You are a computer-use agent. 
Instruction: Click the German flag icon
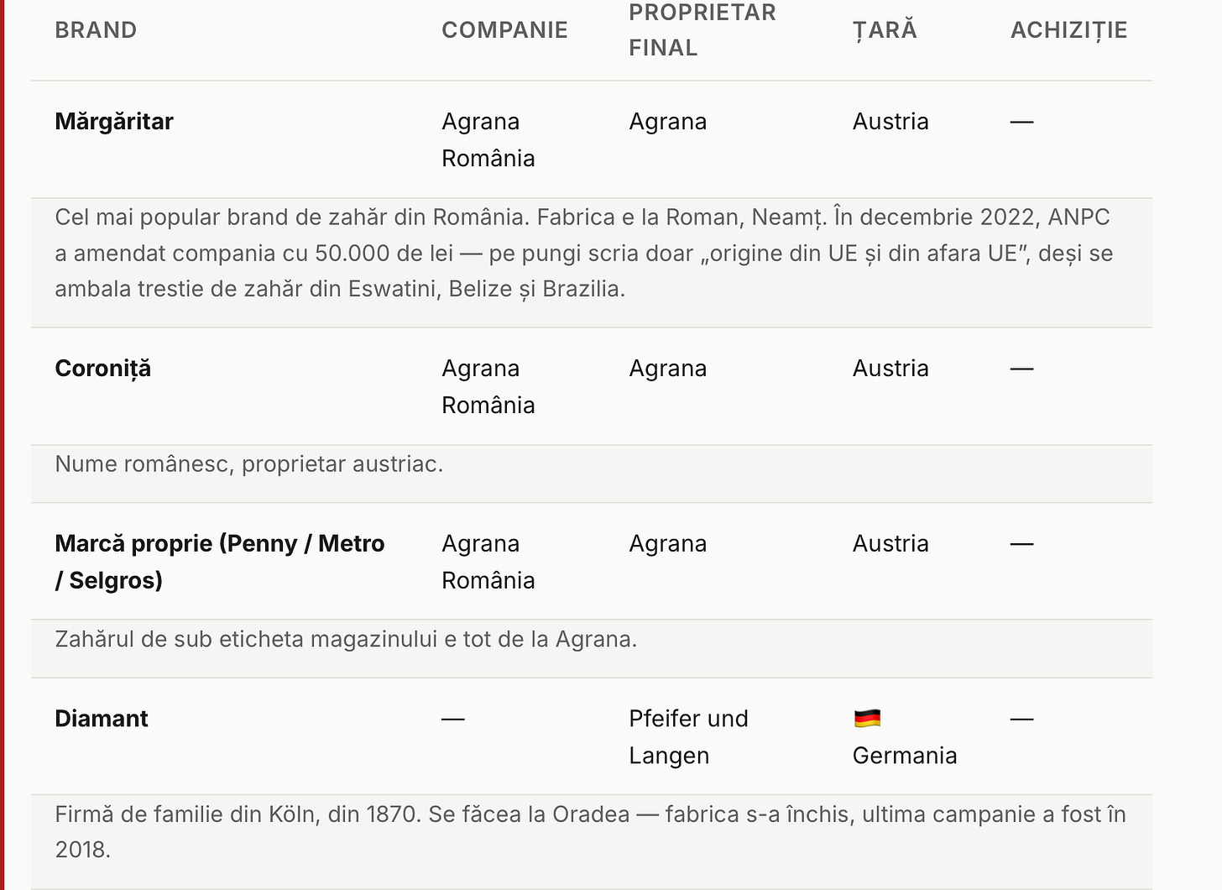[867, 719]
